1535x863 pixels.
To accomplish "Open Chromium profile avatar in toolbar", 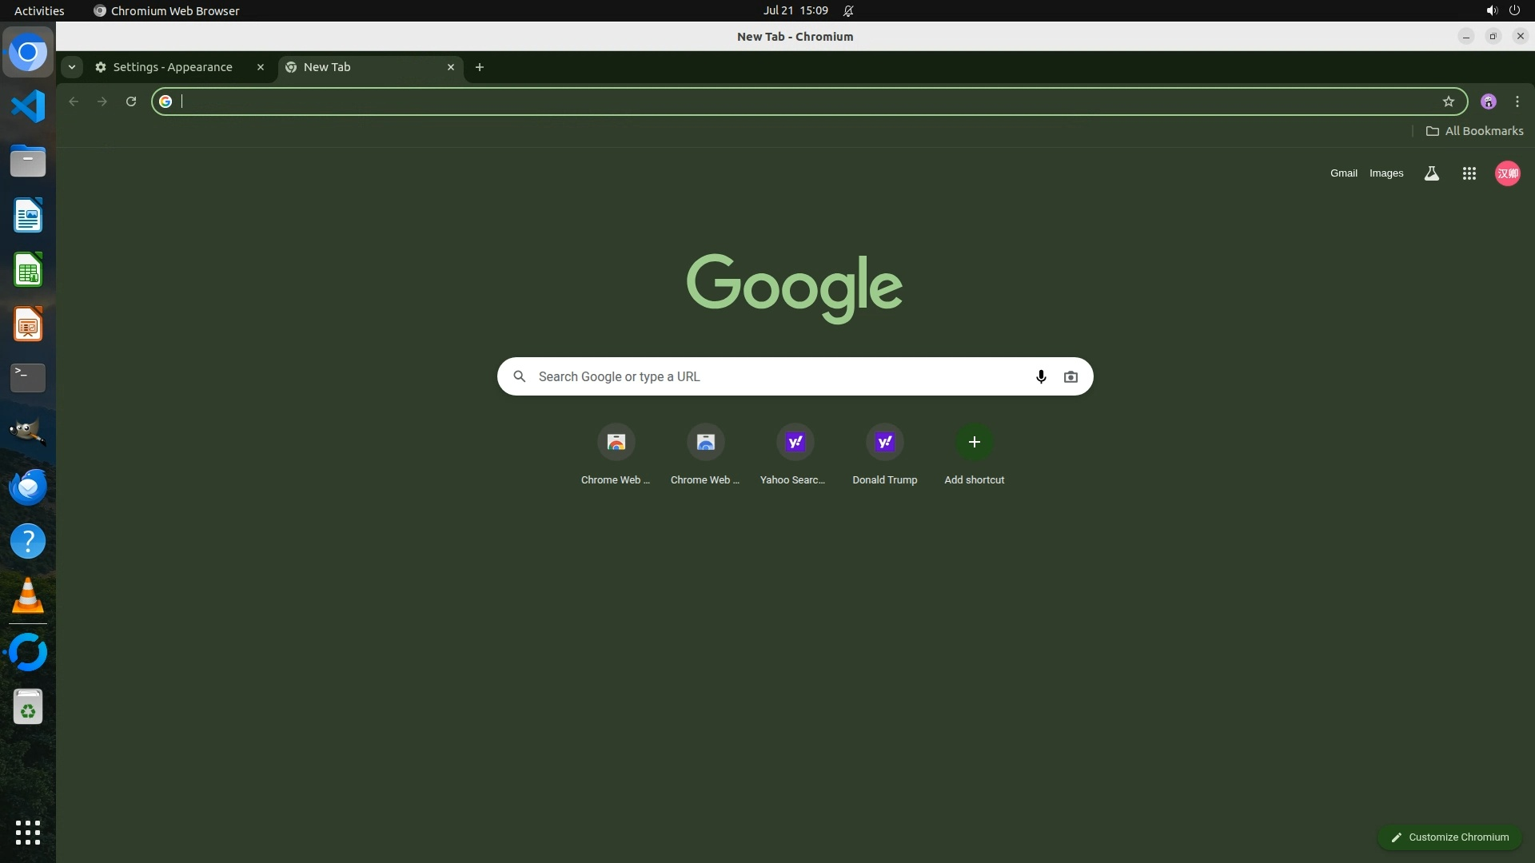I will click(1488, 101).
